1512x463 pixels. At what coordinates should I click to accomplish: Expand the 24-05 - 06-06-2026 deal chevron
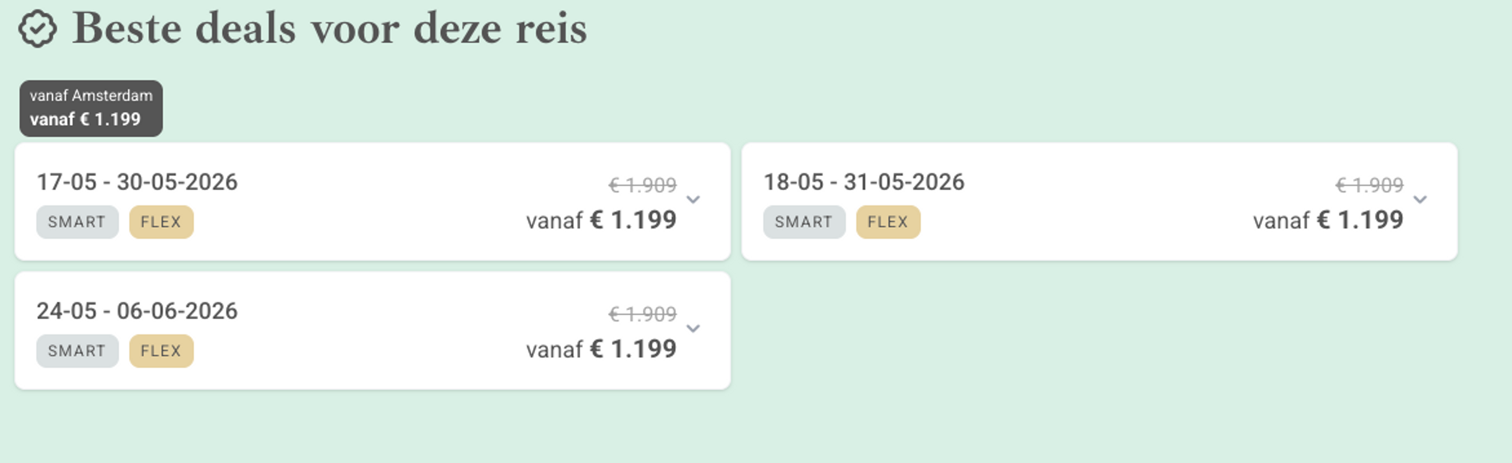693,329
